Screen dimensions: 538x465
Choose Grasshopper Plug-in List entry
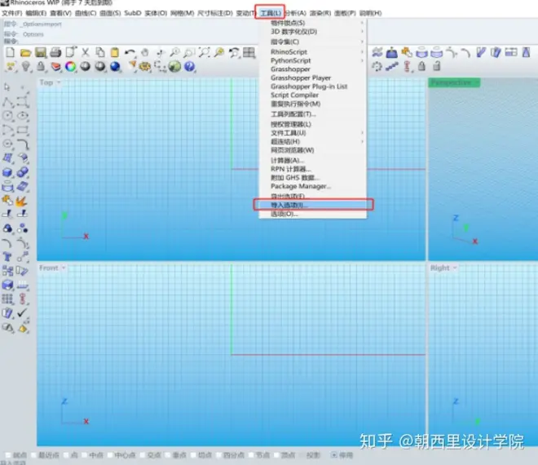pyautogui.click(x=309, y=86)
